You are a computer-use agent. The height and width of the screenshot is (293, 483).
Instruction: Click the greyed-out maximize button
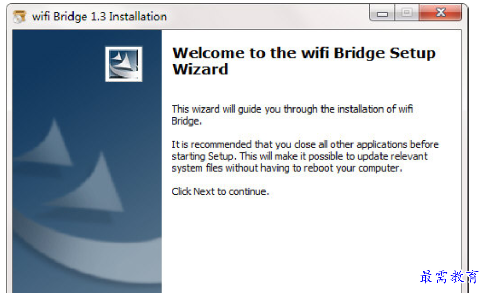407,14
